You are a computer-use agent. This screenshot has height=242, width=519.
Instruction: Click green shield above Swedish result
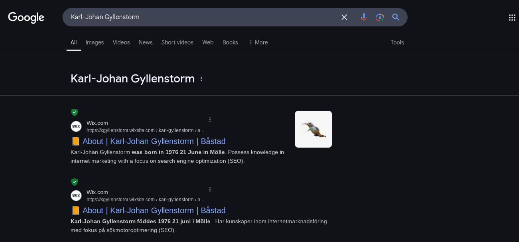[74, 182]
